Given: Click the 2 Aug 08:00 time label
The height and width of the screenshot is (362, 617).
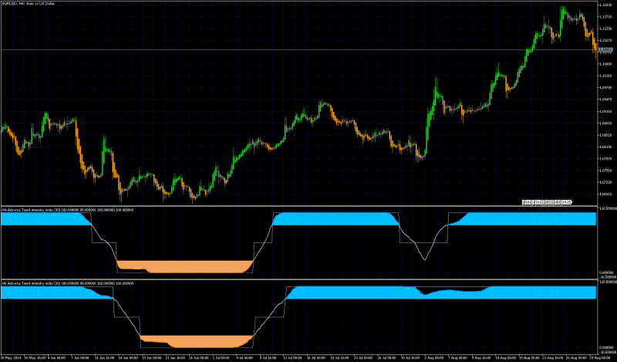Looking at the screenshot, I should point(434,357).
